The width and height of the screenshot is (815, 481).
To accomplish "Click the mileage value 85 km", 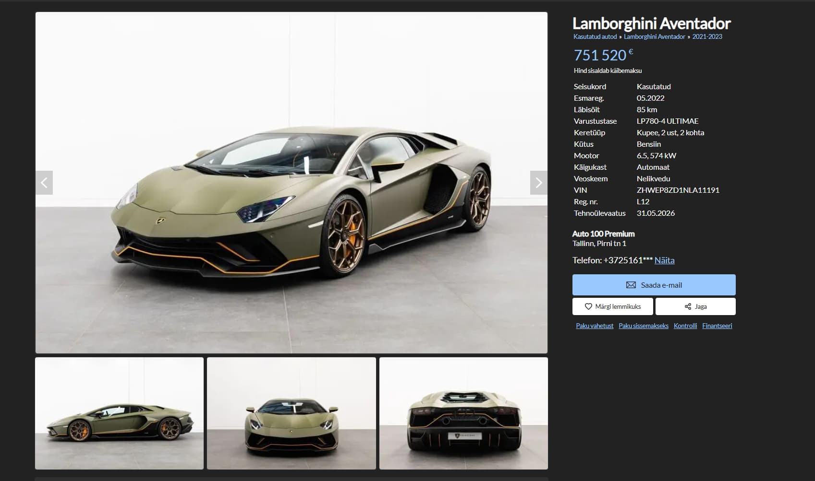I will [646, 109].
